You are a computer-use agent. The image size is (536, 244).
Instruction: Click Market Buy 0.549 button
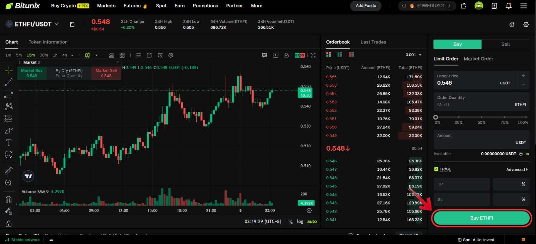[32, 73]
